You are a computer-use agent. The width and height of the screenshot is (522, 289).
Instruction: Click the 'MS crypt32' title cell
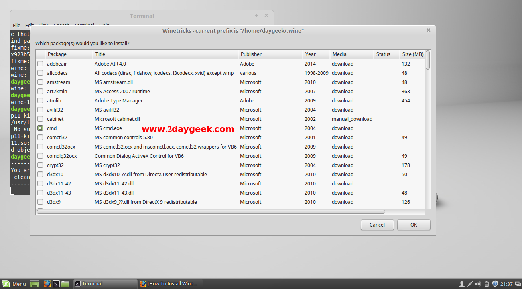107,165
